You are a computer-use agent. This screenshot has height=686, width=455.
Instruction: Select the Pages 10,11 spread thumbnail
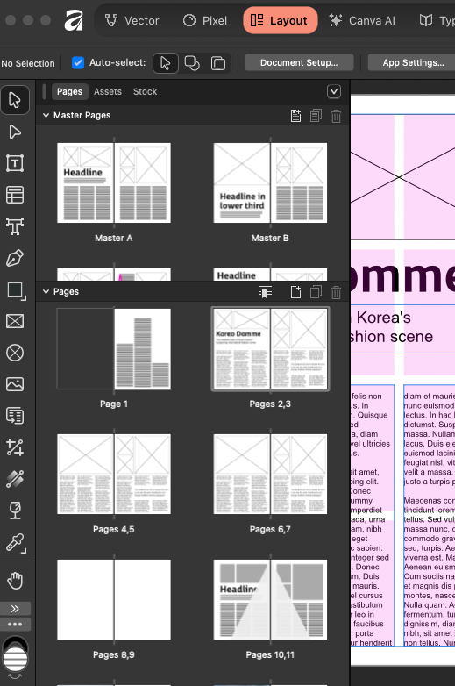[270, 599]
